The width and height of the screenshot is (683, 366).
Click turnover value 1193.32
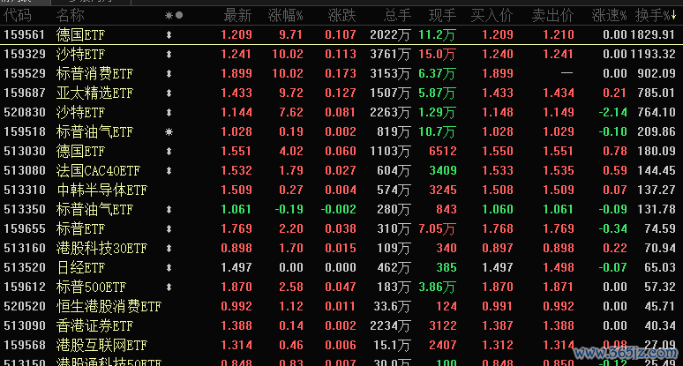(653, 54)
